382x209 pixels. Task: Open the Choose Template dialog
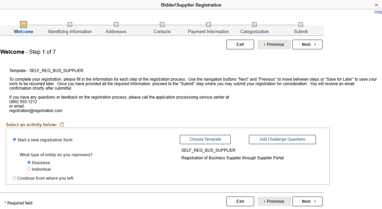coord(205,139)
